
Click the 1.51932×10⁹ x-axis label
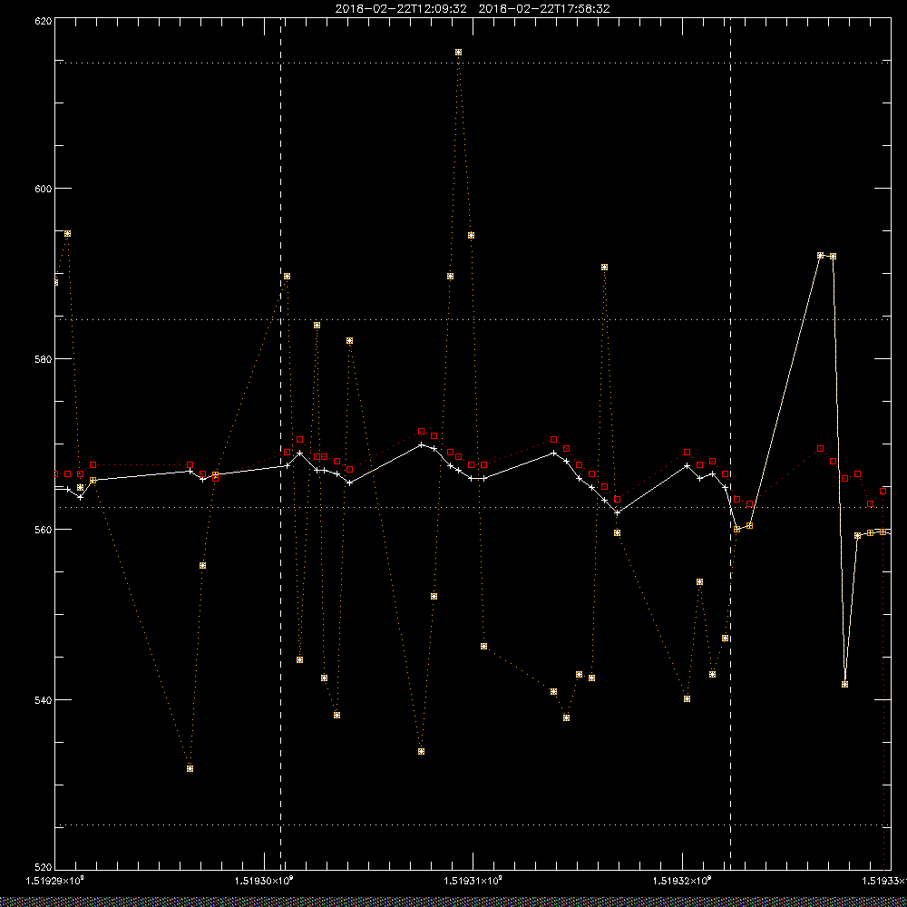tap(683, 881)
